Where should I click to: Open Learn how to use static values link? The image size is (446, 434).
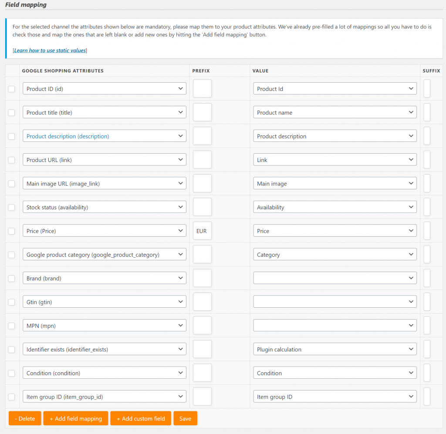tap(50, 50)
